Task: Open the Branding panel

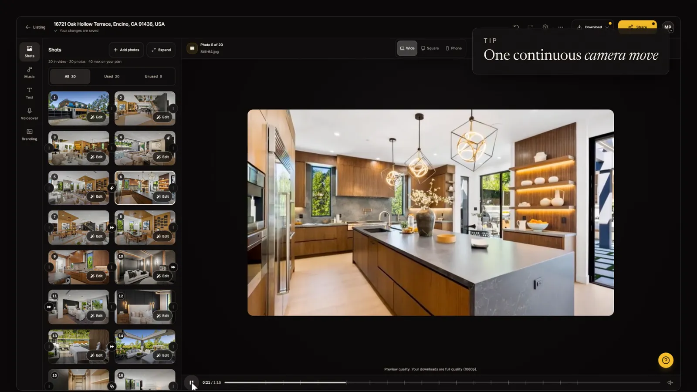Action: 29,135
